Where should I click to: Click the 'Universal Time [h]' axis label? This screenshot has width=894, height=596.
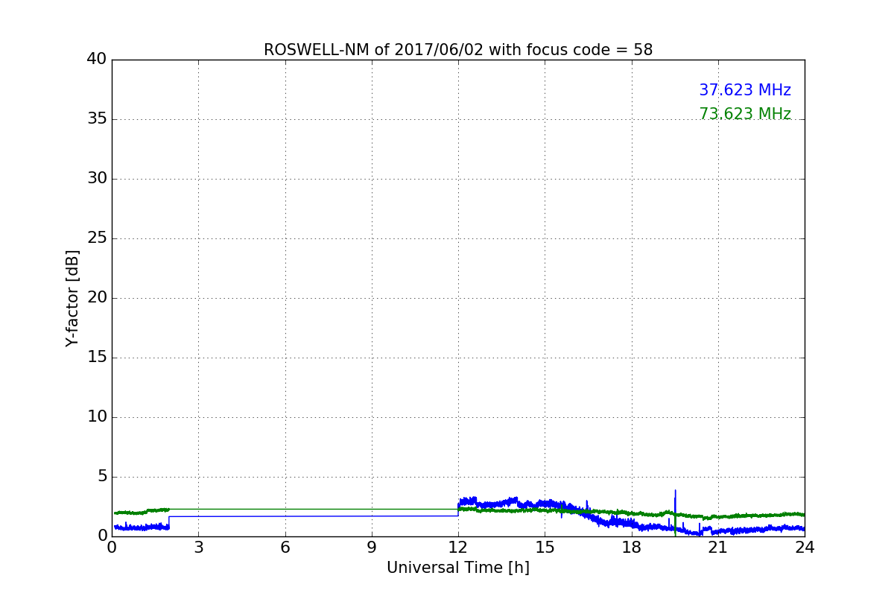tap(458, 568)
